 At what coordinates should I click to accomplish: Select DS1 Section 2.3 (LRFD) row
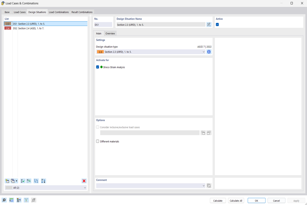click(46, 24)
